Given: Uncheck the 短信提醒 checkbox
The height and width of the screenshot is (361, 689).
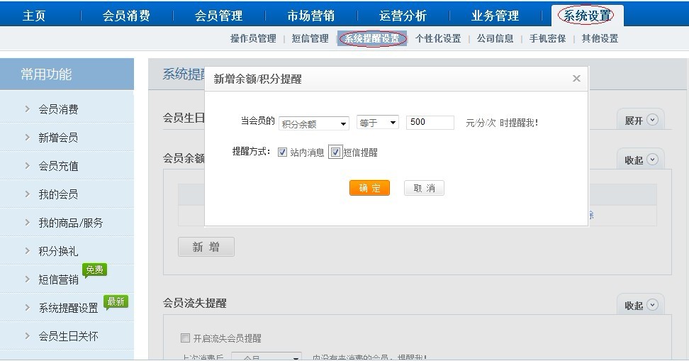Looking at the screenshot, I should coord(336,152).
